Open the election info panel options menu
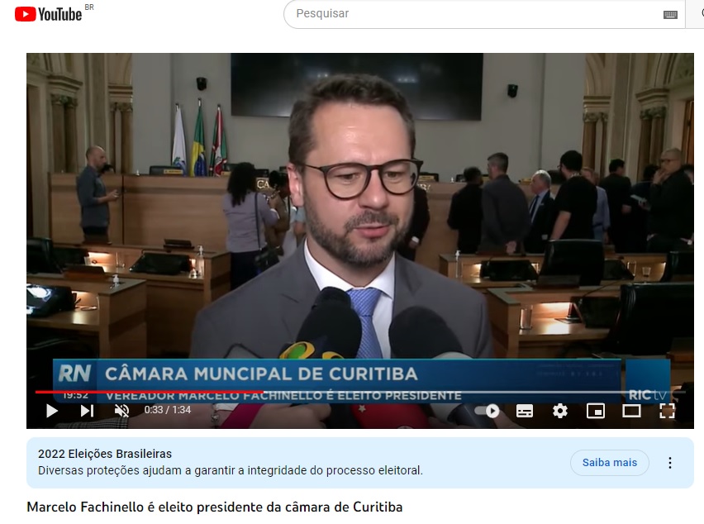The width and height of the screenshot is (704, 524). 670,463
